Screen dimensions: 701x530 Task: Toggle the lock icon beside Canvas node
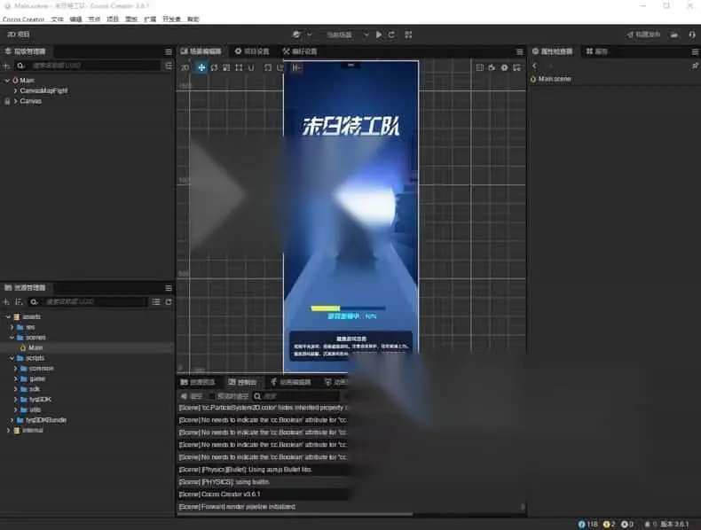click(7, 101)
